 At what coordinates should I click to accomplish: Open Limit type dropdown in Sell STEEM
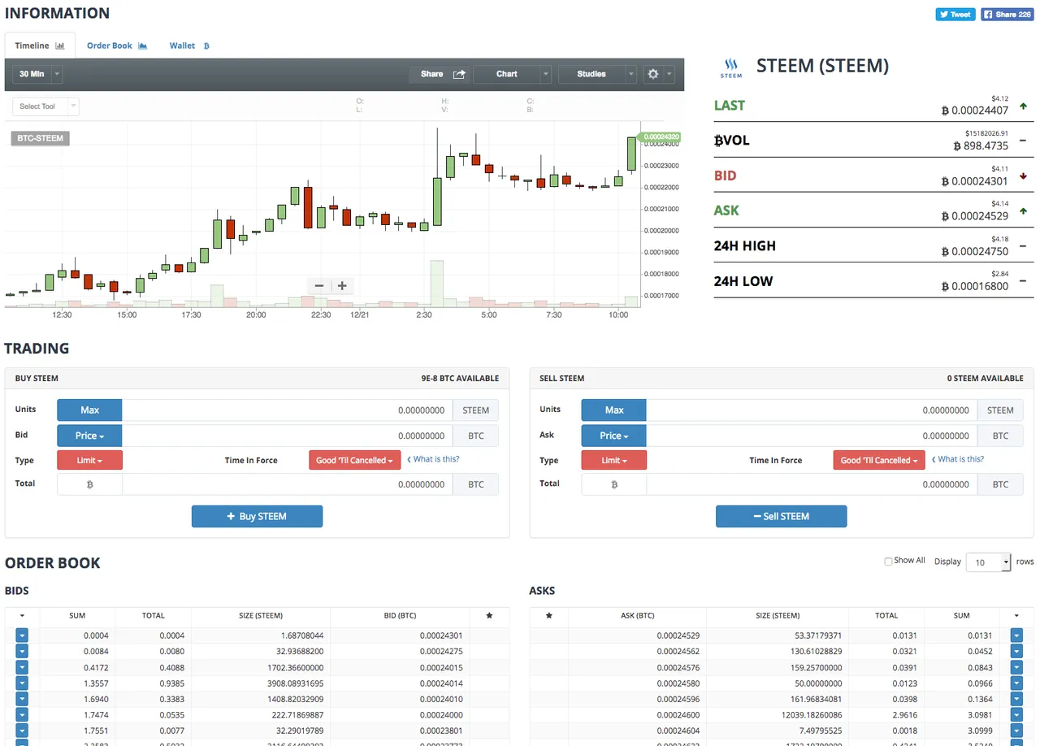pyautogui.click(x=614, y=460)
